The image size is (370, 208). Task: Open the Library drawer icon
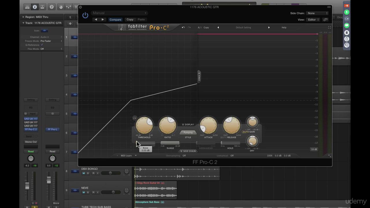point(27,7)
